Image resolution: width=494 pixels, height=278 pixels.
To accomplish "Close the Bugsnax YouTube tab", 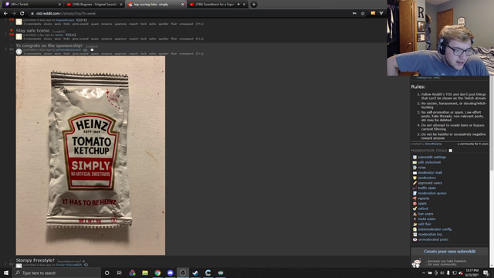I will (121, 5).
